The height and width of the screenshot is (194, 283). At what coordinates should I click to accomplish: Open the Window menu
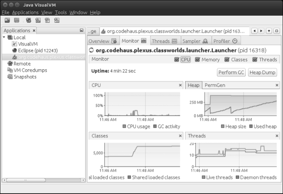point(78,12)
